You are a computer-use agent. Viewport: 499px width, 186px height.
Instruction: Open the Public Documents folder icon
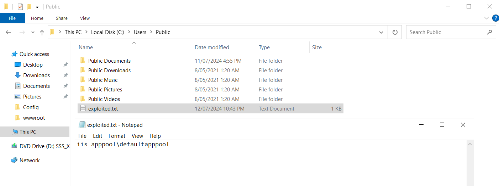(83, 61)
